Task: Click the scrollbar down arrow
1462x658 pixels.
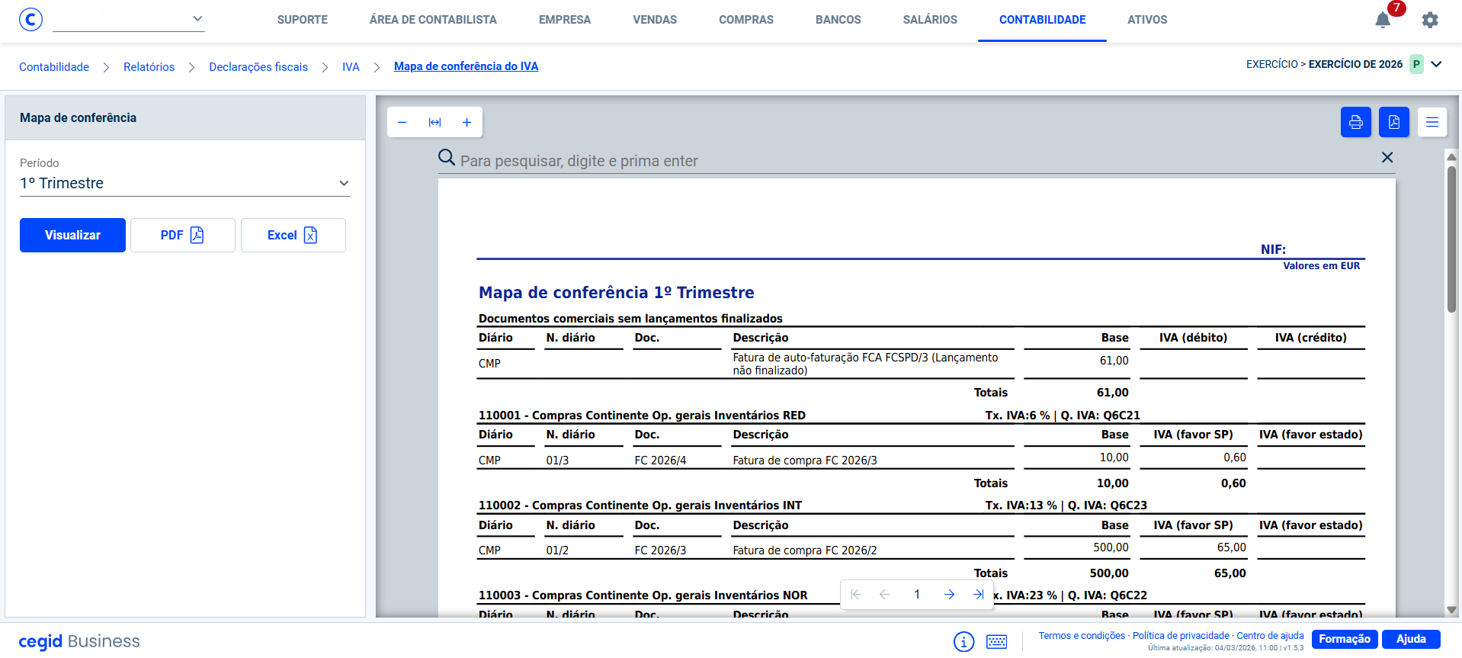Action: [1451, 610]
